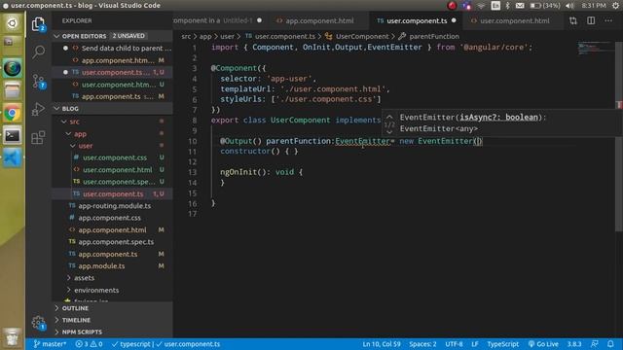Open the Manage gear in activity bar
The height and width of the screenshot is (350, 623).
[38, 323]
